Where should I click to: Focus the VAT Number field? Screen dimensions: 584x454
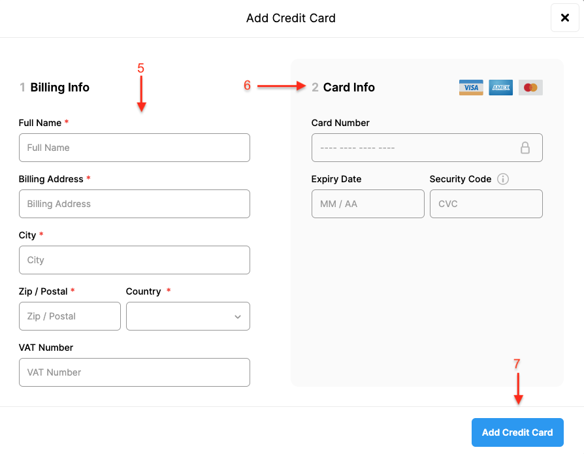pyautogui.click(x=134, y=372)
